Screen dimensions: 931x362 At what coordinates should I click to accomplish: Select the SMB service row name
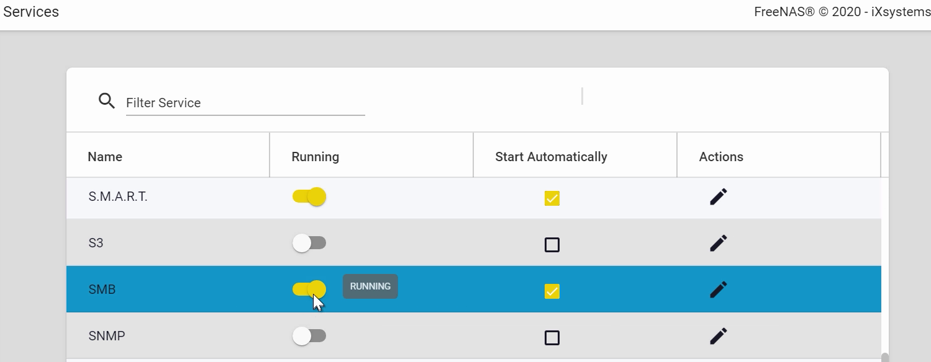point(102,289)
